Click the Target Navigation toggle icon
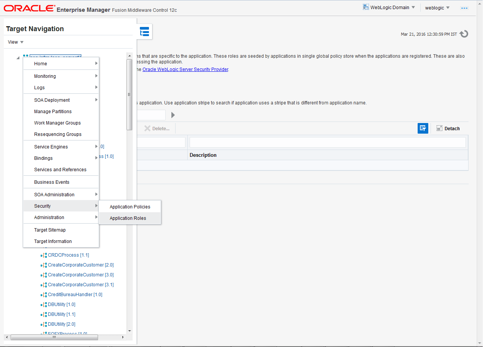Viewport: 483px width, 347px height. (x=144, y=32)
